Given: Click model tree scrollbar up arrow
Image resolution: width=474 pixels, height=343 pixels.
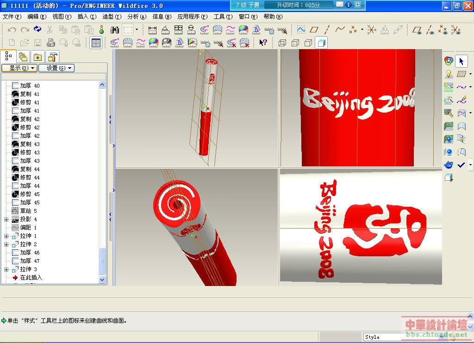Looking at the screenshot, I should coord(102,85).
